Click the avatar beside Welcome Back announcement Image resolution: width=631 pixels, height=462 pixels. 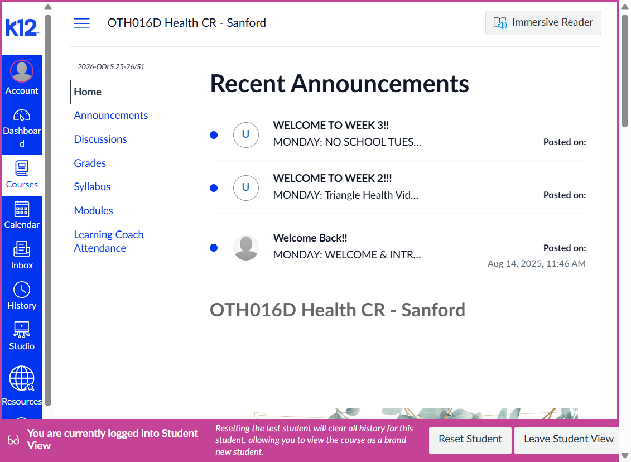(x=246, y=248)
